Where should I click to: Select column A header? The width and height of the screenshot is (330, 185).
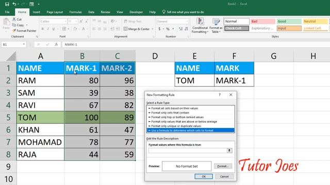pyautogui.click(x=40, y=56)
